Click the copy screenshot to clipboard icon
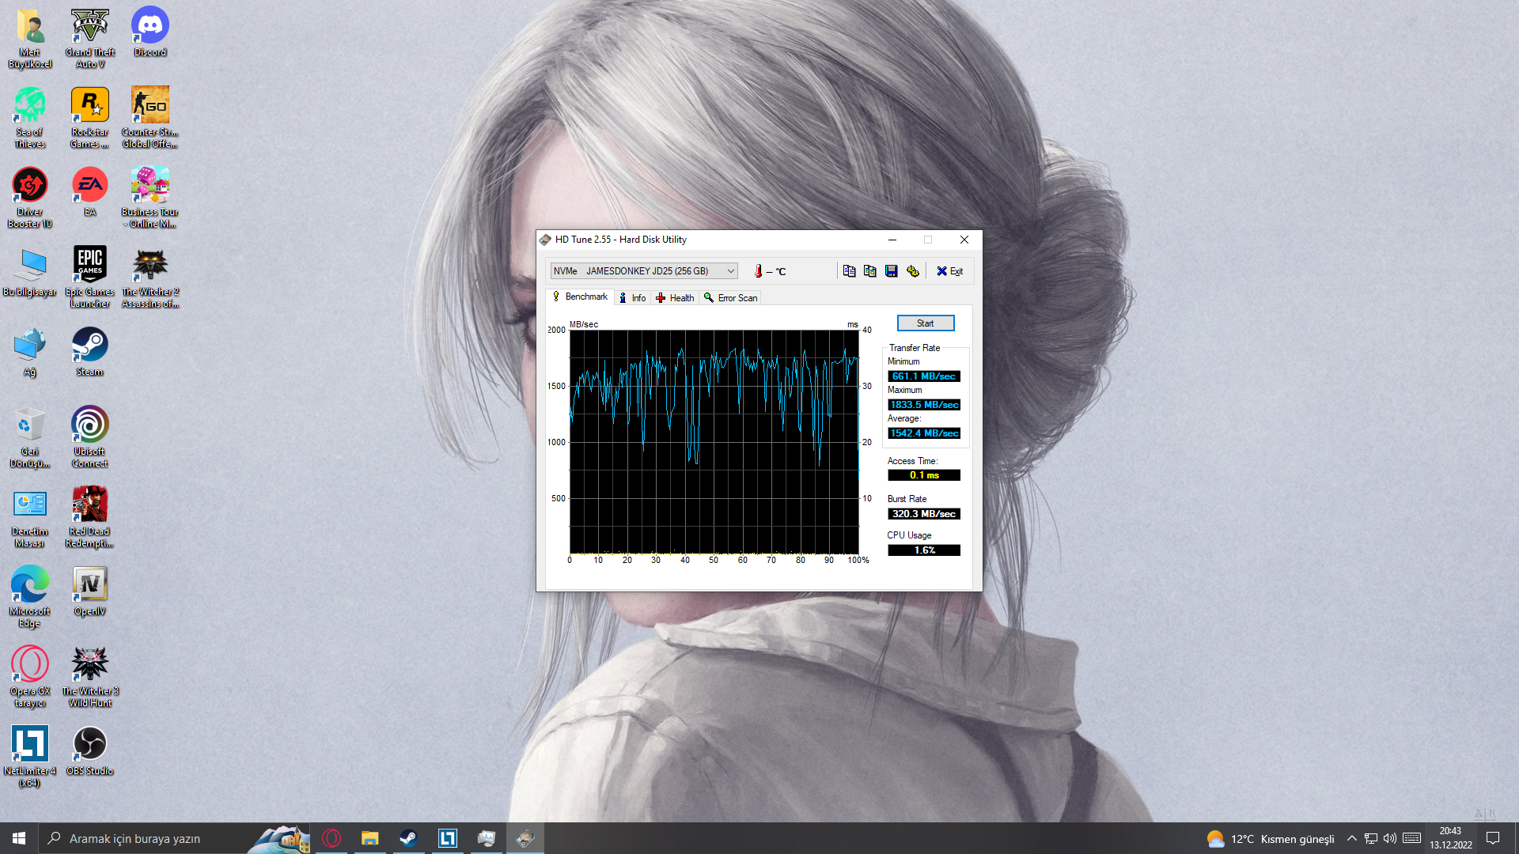Viewport: 1519px width, 854px height. (x=870, y=271)
